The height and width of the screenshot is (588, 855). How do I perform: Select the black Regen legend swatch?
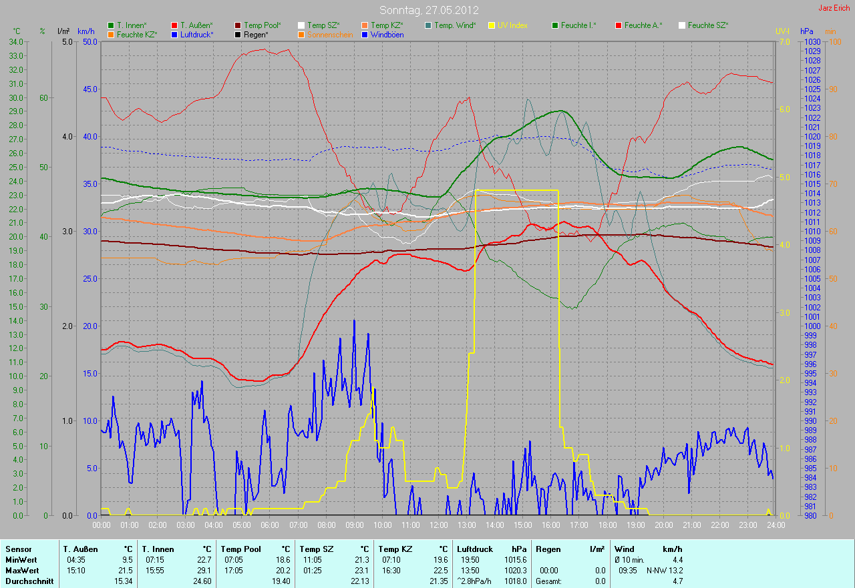238,34
